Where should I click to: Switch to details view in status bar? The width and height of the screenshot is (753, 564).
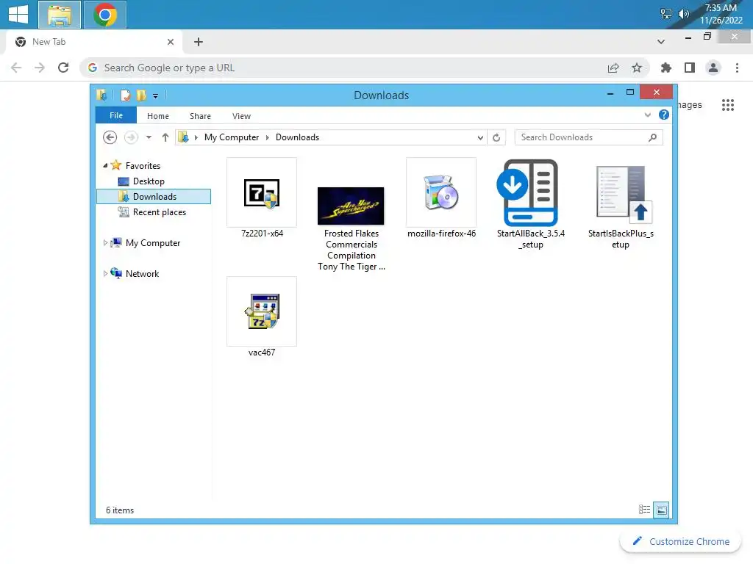644,510
